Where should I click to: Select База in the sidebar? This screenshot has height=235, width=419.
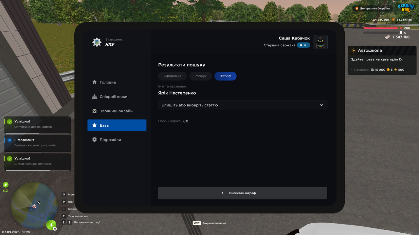click(x=117, y=125)
